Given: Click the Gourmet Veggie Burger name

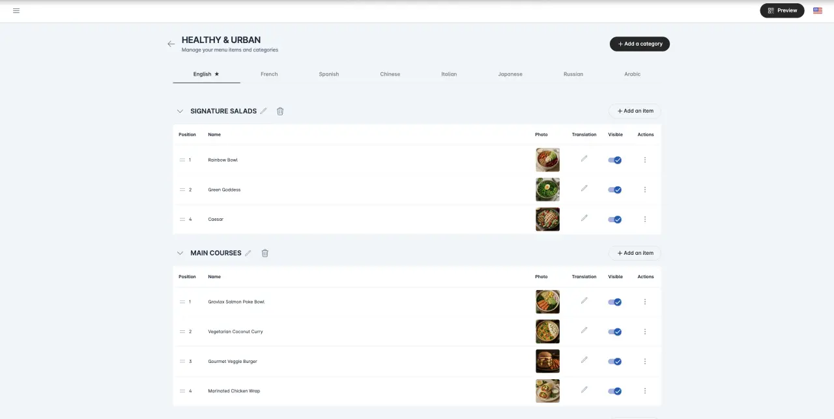Looking at the screenshot, I should tap(233, 362).
